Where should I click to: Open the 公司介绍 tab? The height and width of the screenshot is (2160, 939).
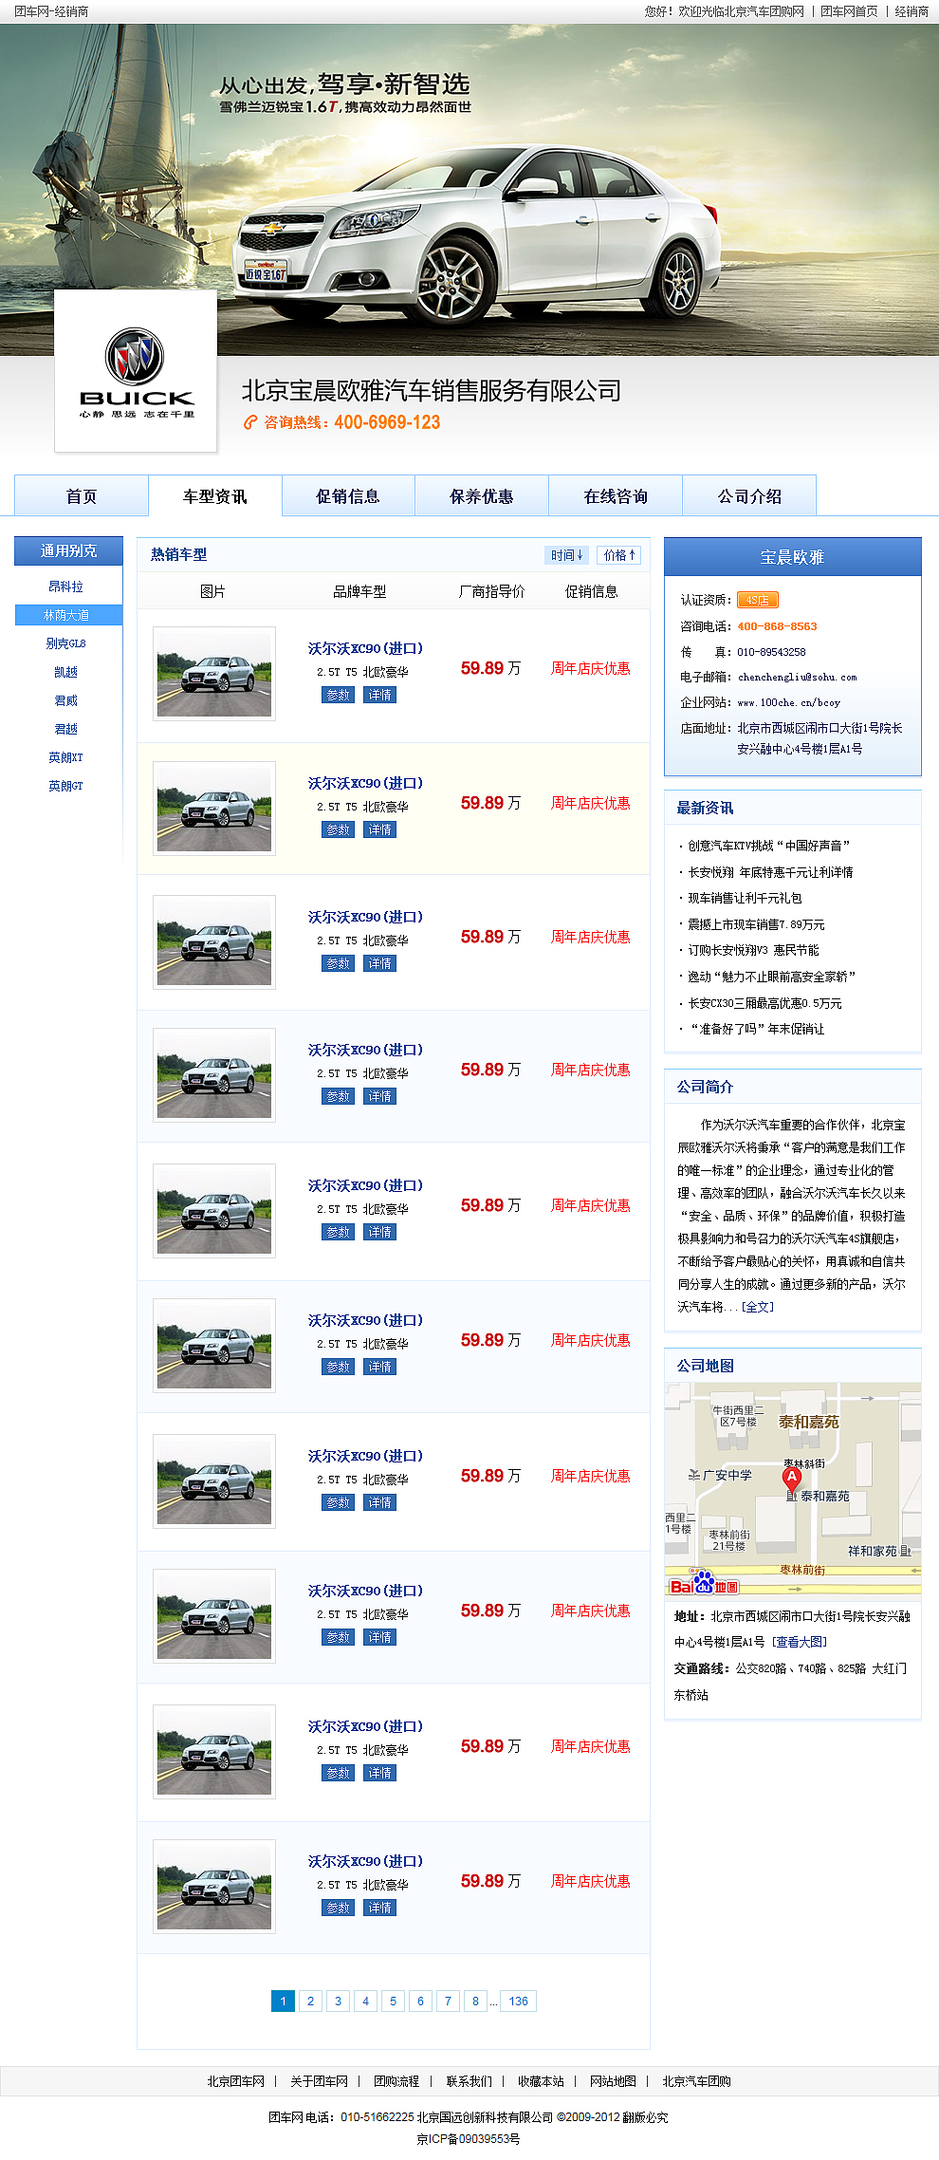[x=749, y=495]
